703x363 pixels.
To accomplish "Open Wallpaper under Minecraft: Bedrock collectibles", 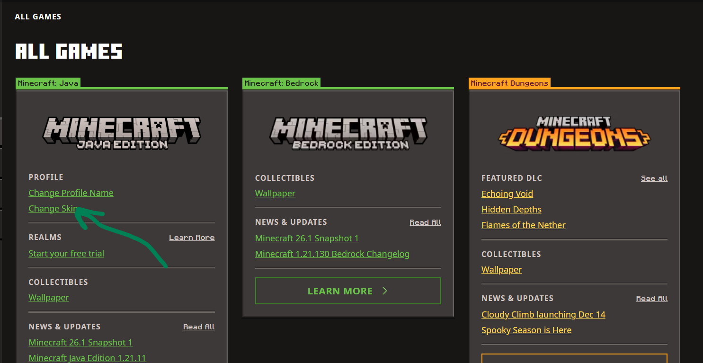I will pyautogui.click(x=275, y=194).
